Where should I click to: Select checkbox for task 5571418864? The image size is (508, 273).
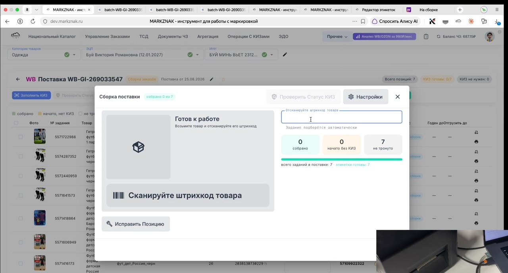[21, 218]
